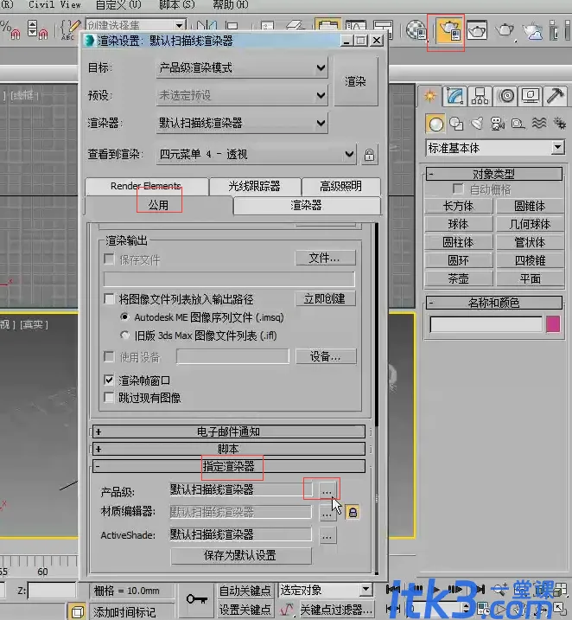Select the Space Warps category icon
Viewport: 572px width, 620px height.
(x=539, y=124)
